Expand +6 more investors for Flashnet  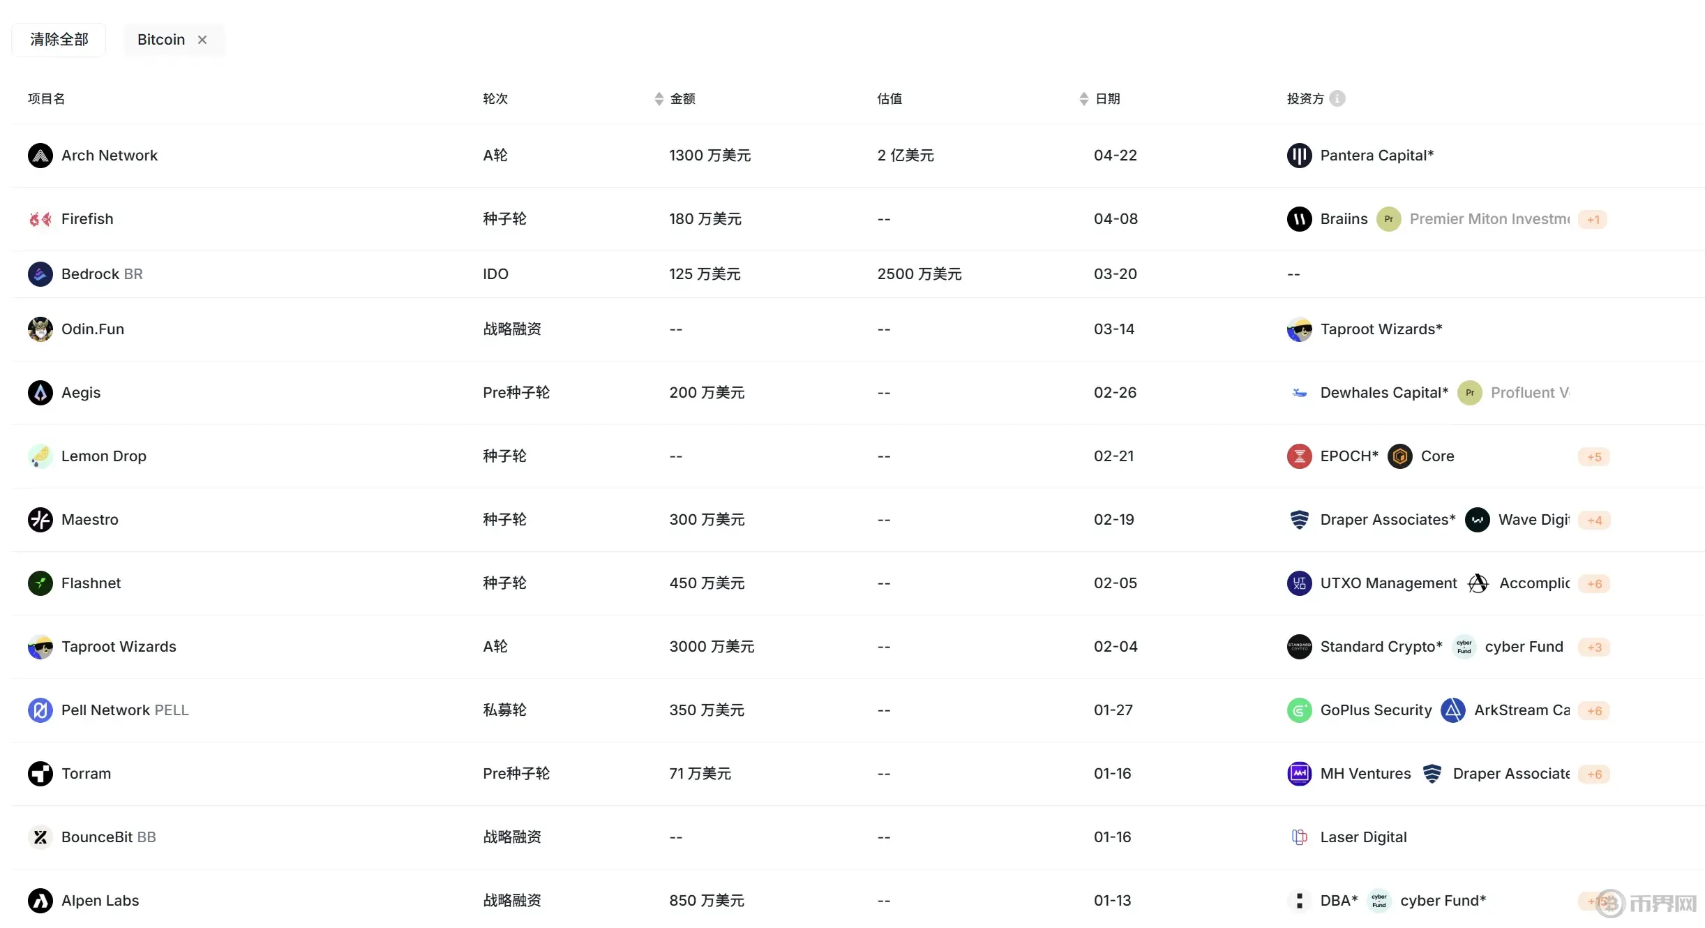point(1595,584)
